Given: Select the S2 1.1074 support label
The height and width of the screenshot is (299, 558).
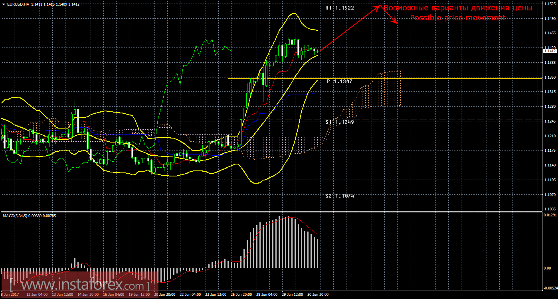Looking at the screenshot, I should pyautogui.click(x=339, y=196).
